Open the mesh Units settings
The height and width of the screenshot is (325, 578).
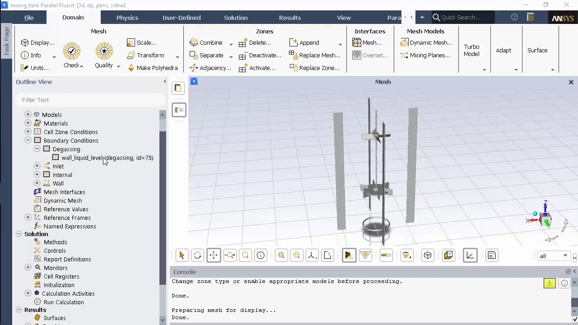[34, 68]
